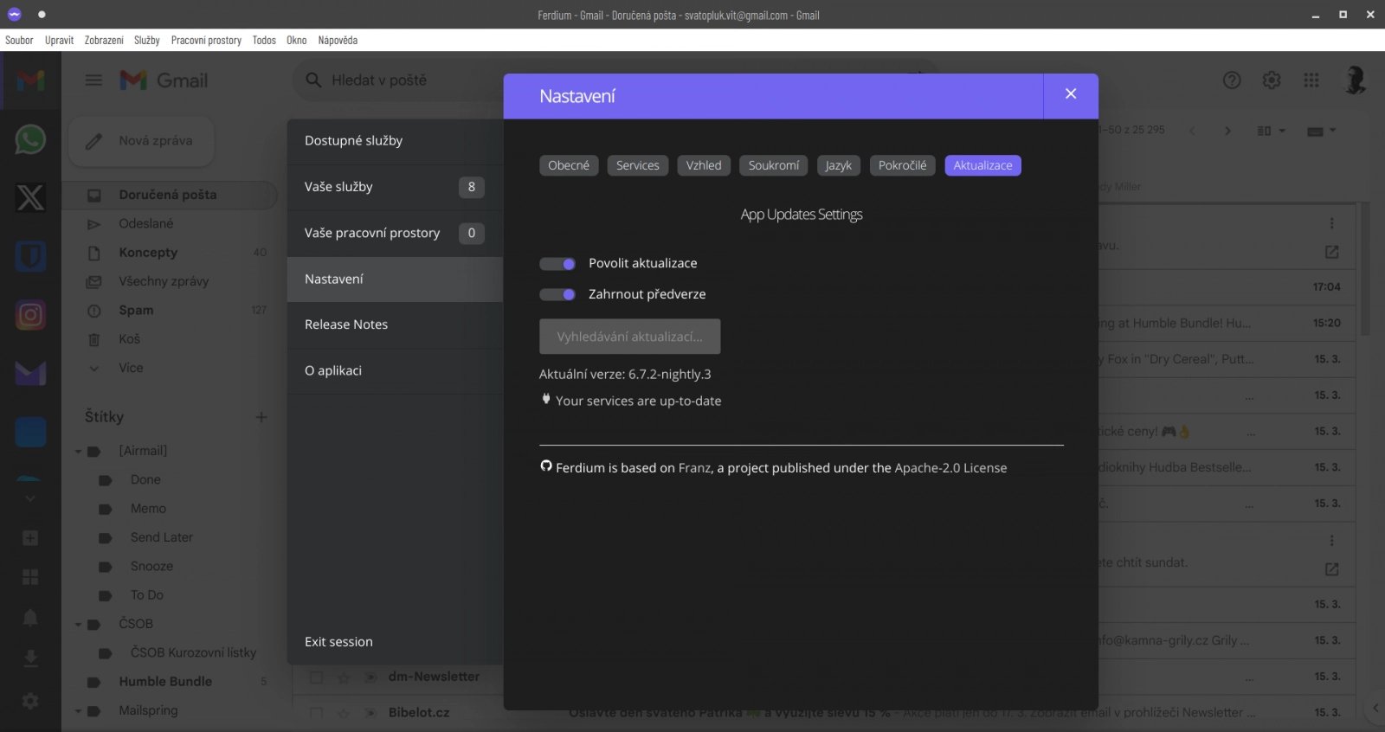Open first email's three-dot more options

(x=1331, y=223)
